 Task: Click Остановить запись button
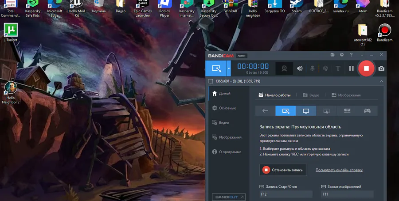click(x=283, y=170)
